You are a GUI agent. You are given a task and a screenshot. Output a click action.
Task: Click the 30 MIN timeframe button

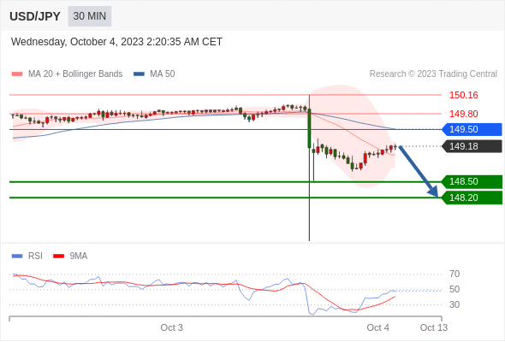pyautogui.click(x=90, y=16)
